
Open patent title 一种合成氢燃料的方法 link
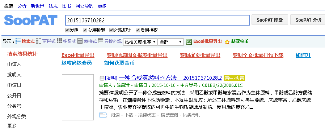(170, 78)
